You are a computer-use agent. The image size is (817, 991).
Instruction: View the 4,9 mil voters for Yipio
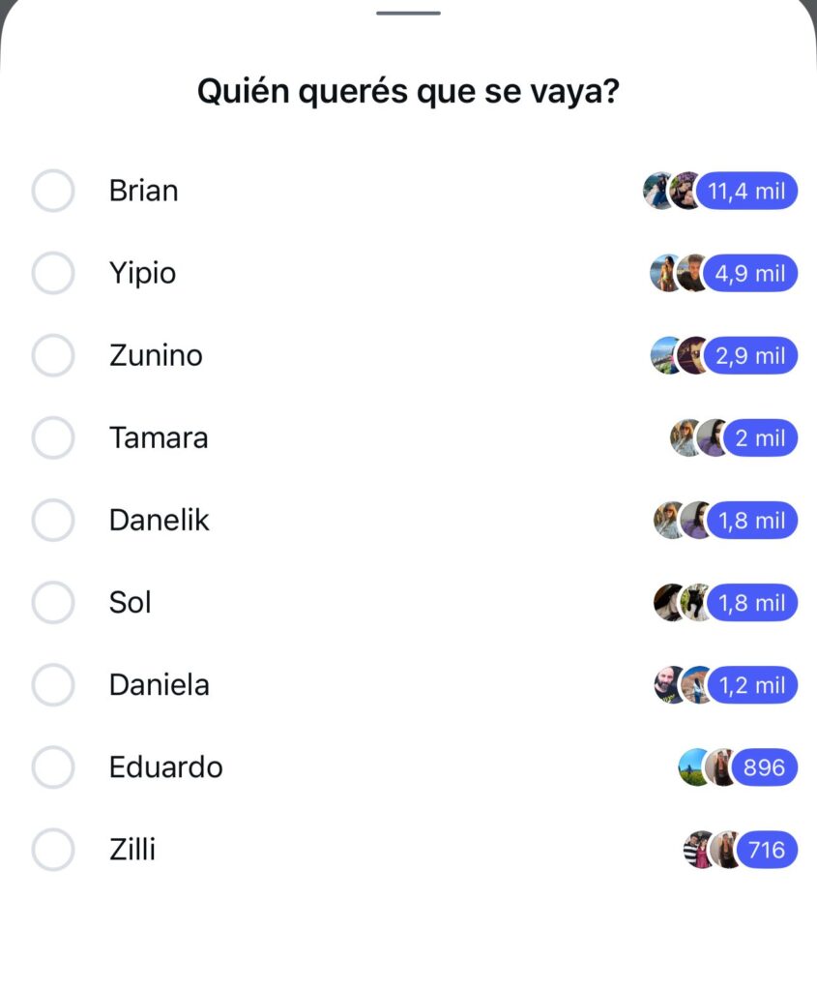pyautogui.click(x=749, y=274)
